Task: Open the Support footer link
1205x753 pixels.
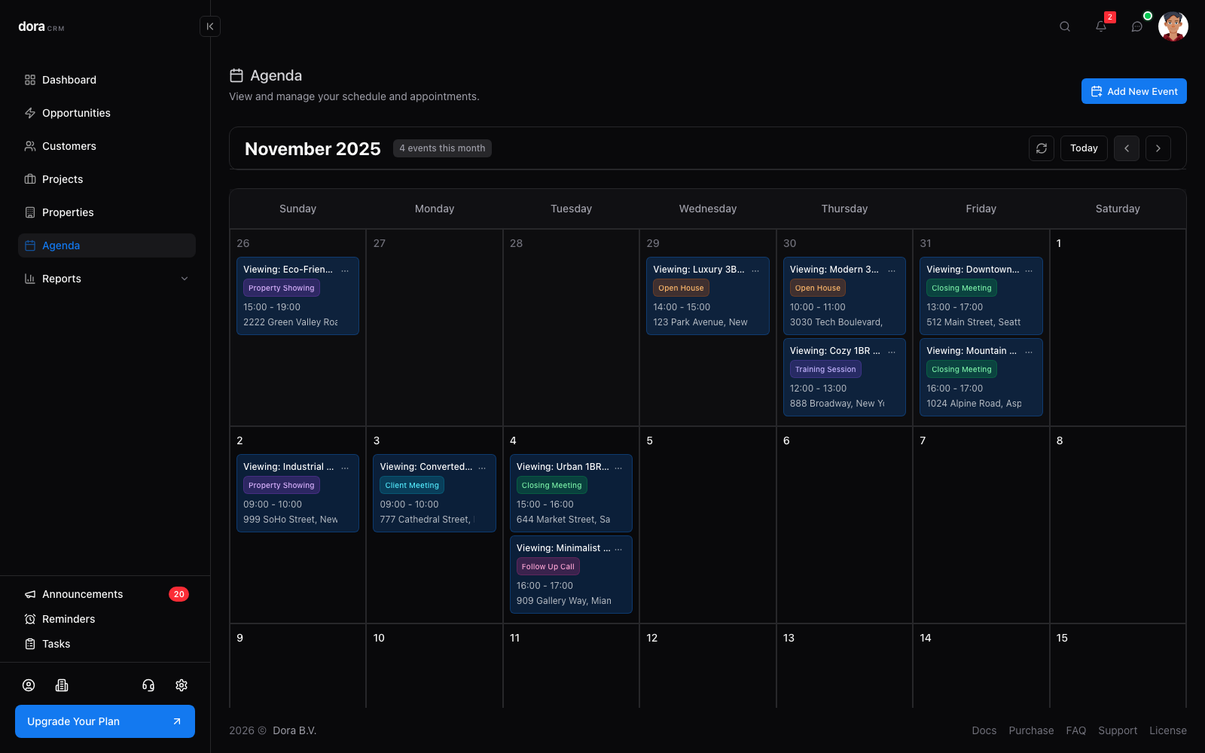Action: point(1118,730)
